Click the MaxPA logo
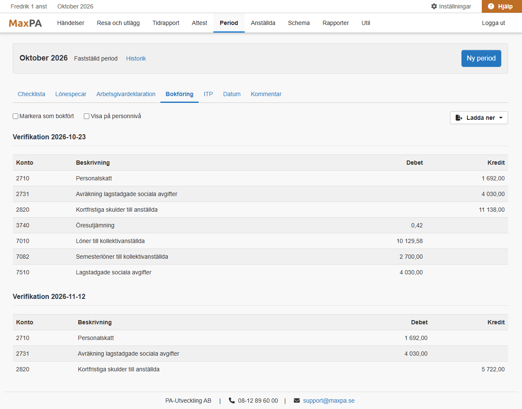 pos(25,23)
